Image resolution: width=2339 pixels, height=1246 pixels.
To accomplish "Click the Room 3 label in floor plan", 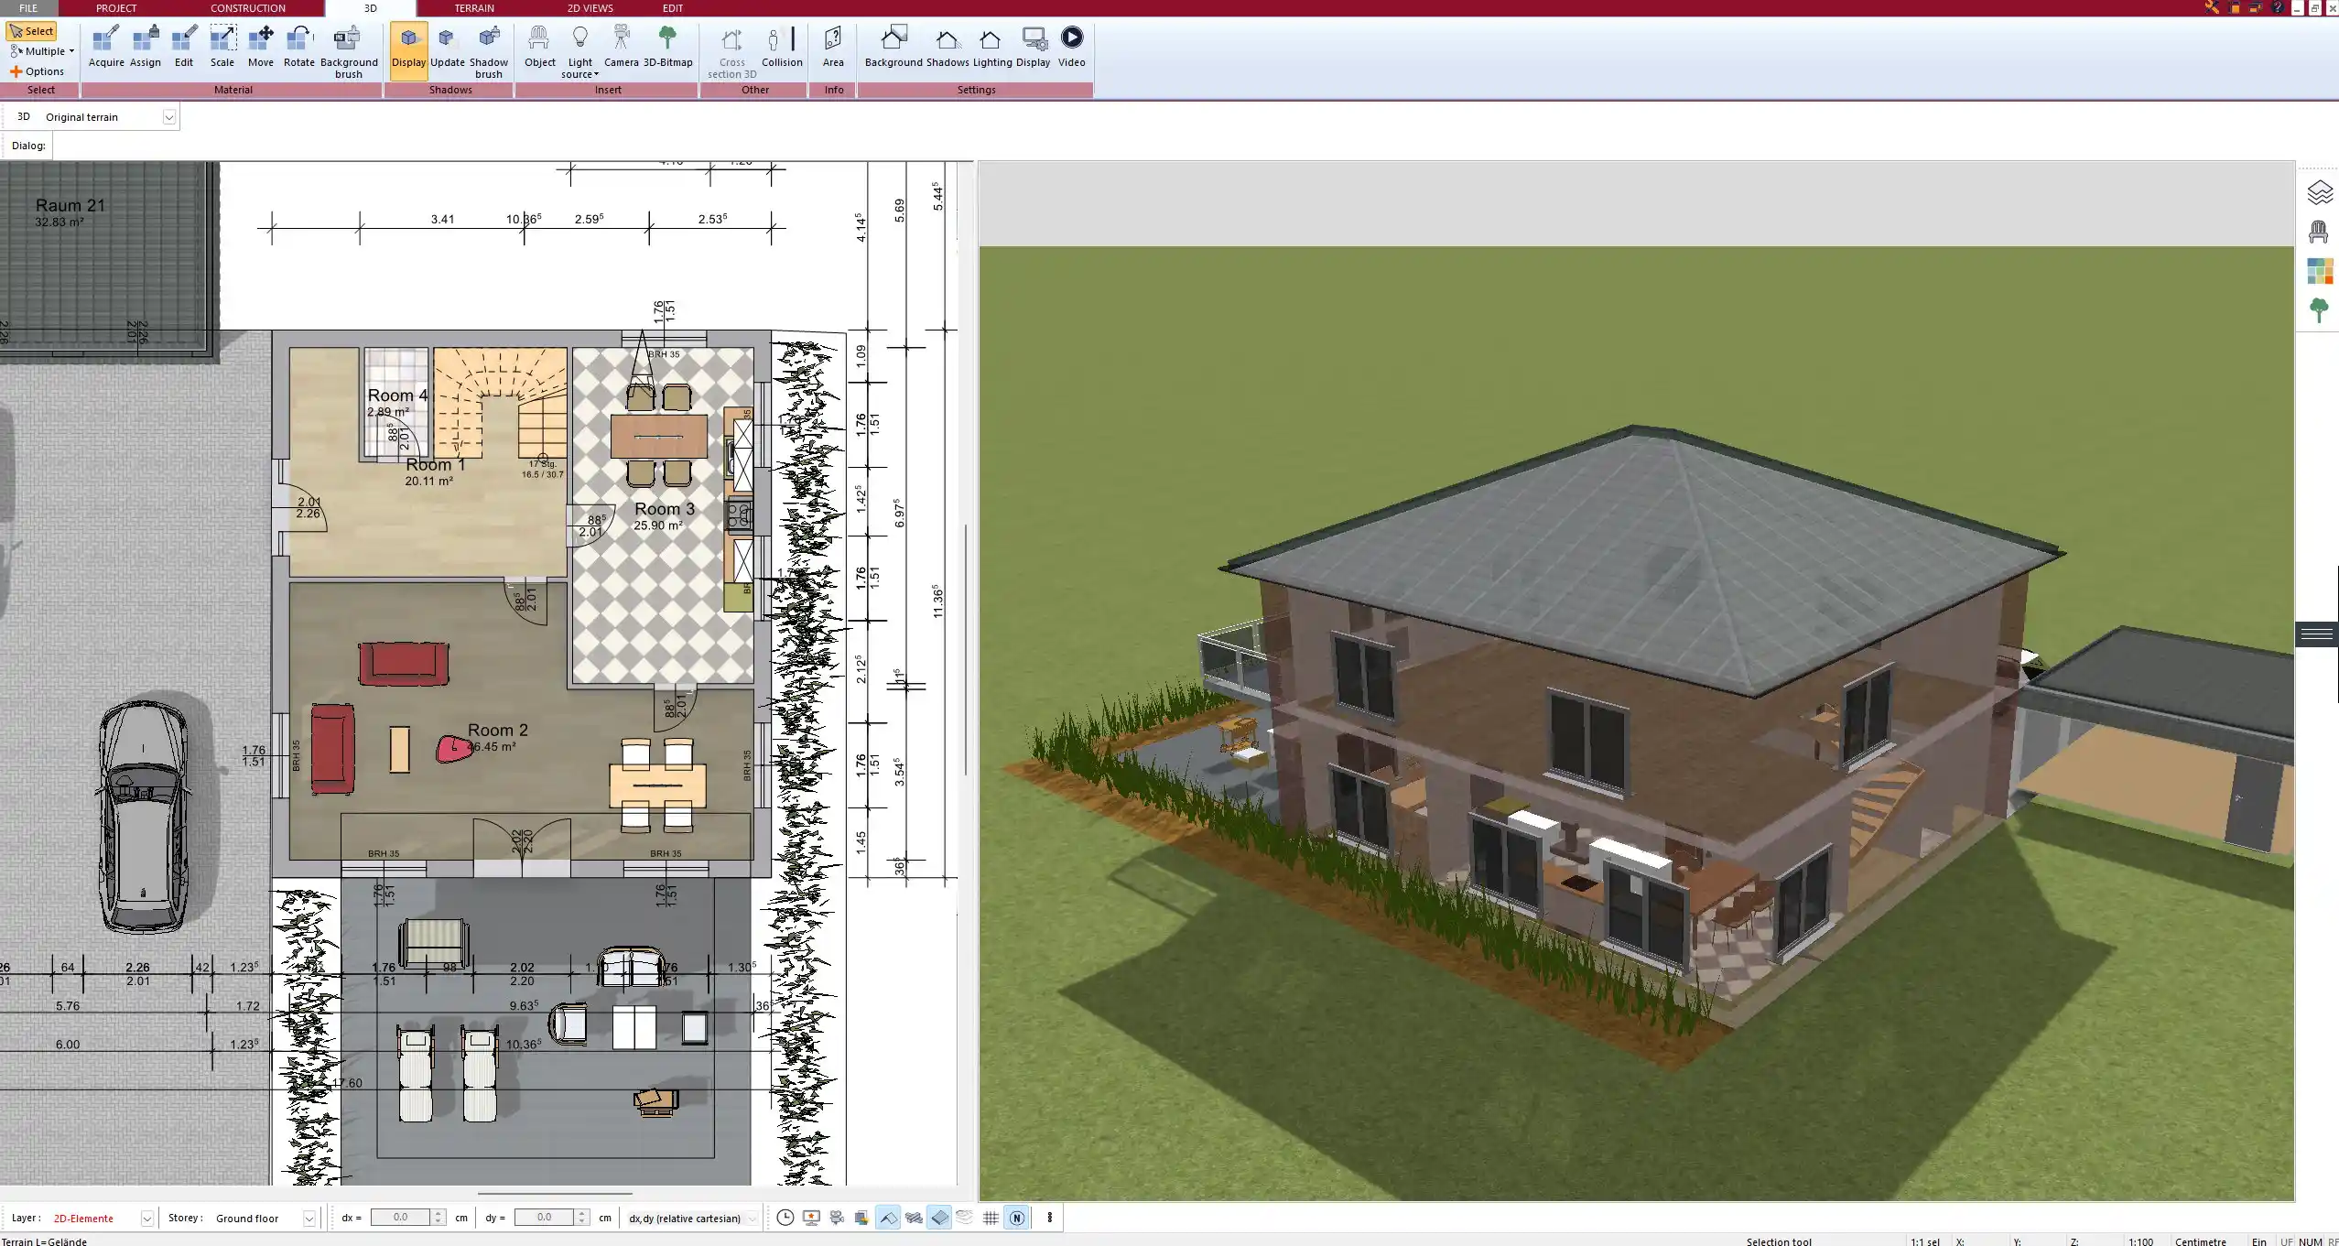I will pos(665,508).
